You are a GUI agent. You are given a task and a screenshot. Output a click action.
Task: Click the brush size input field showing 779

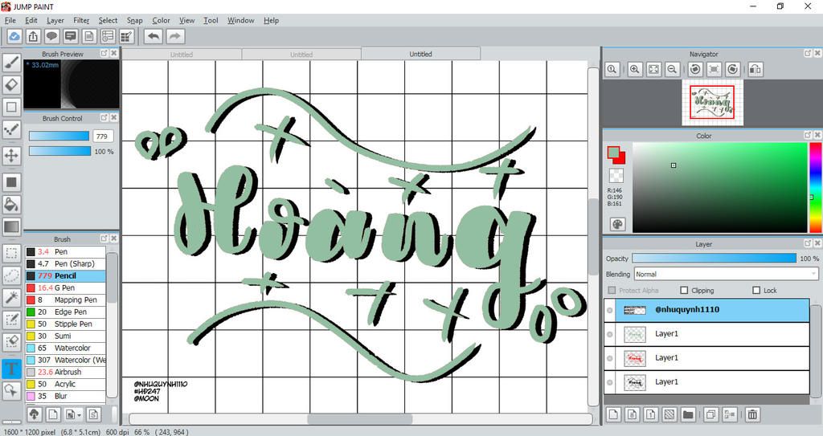click(104, 136)
